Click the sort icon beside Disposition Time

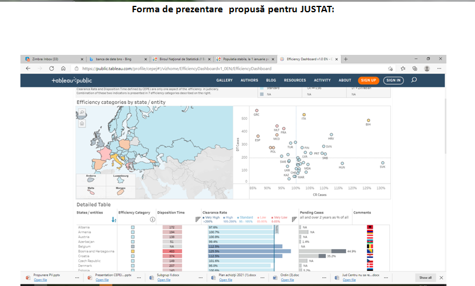(197, 219)
